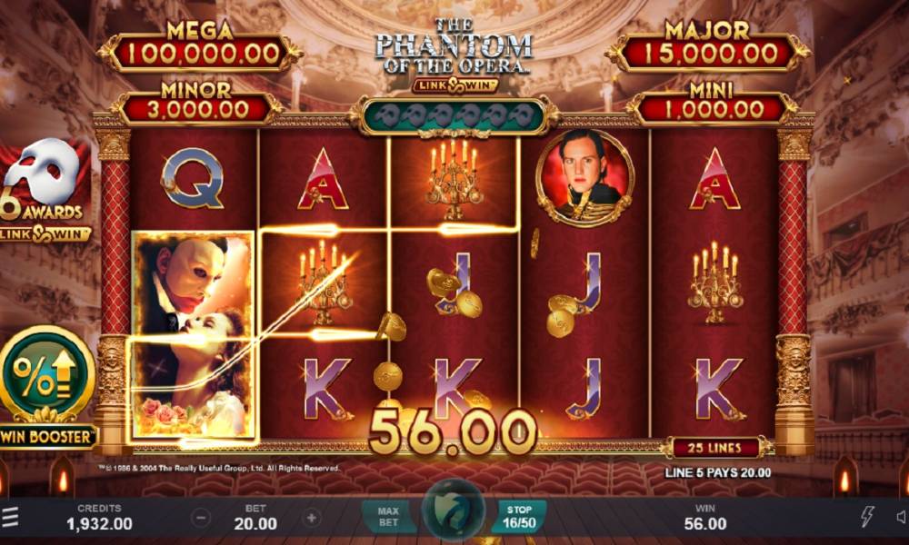Open the hamburger menu icon
The width and height of the screenshot is (909, 545).
click(x=10, y=517)
